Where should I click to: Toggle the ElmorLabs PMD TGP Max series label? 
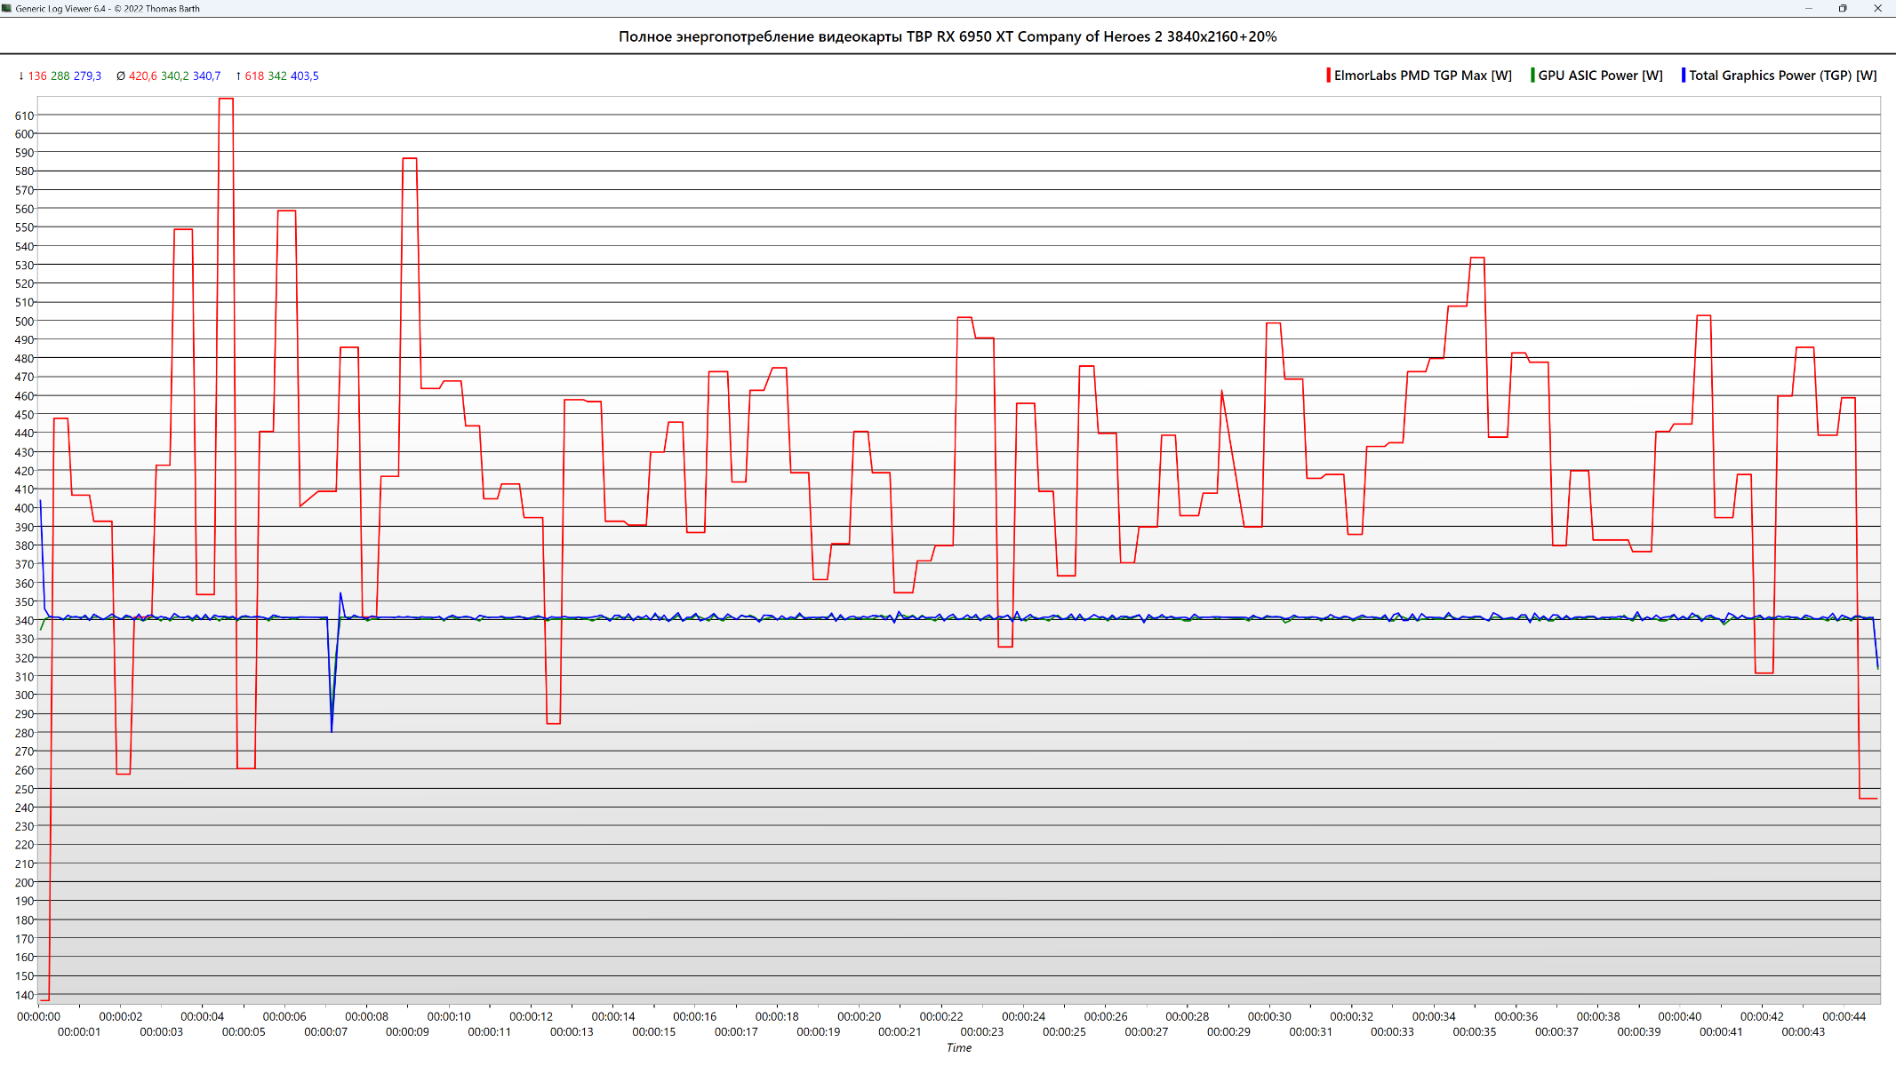[x=1422, y=76]
